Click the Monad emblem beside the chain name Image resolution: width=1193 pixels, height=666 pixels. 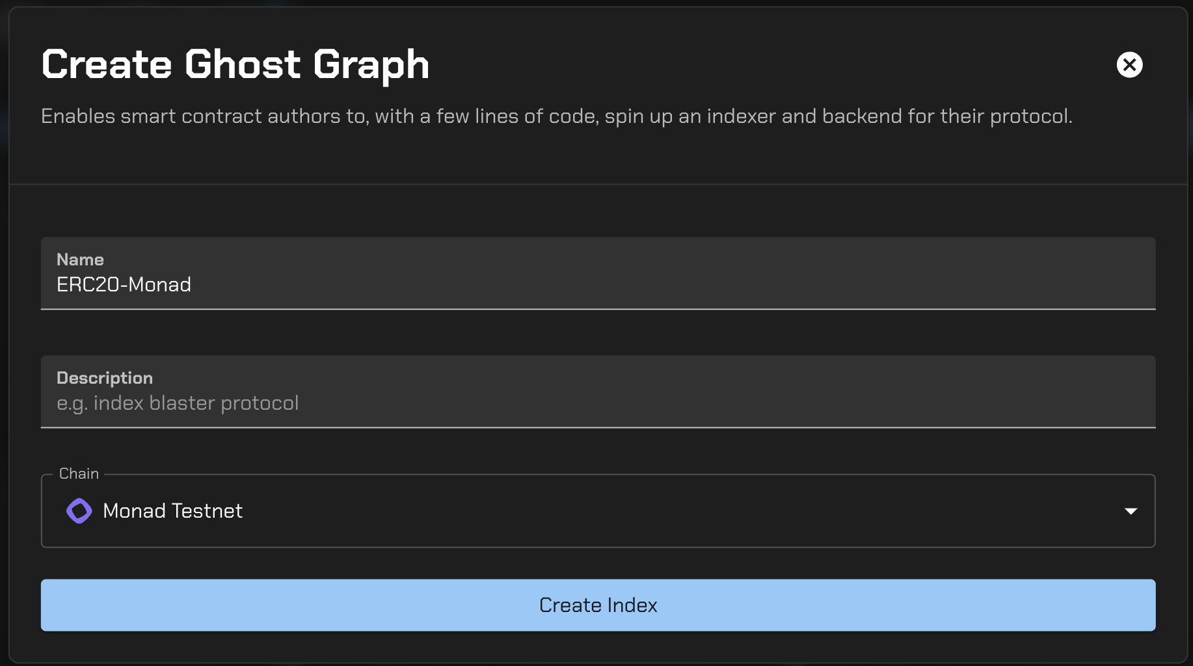79,511
